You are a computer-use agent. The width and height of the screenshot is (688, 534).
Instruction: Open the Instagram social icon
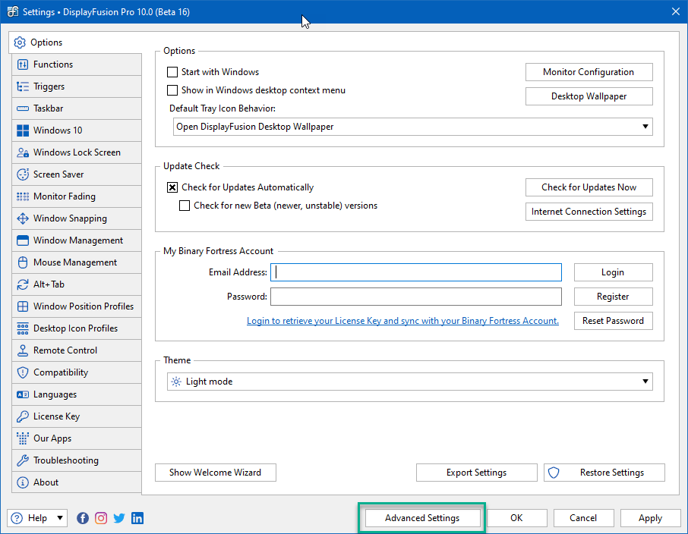101,518
